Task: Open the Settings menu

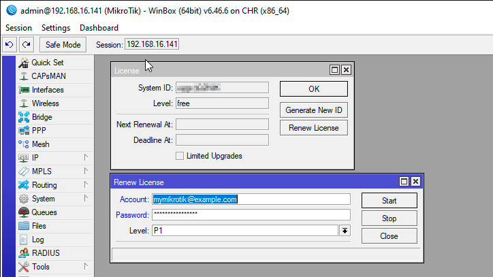Action: pos(56,28)
